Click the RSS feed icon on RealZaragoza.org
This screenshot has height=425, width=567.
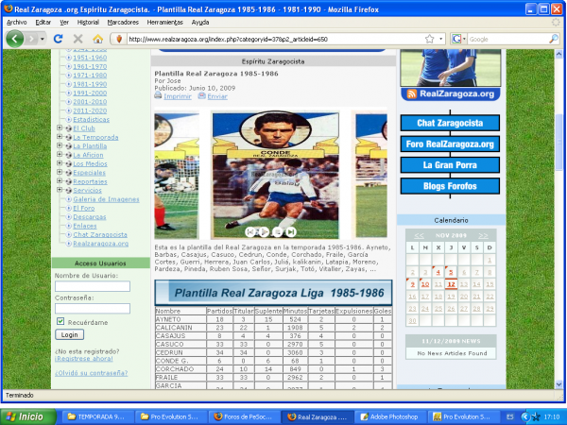[x=411, y=93]
